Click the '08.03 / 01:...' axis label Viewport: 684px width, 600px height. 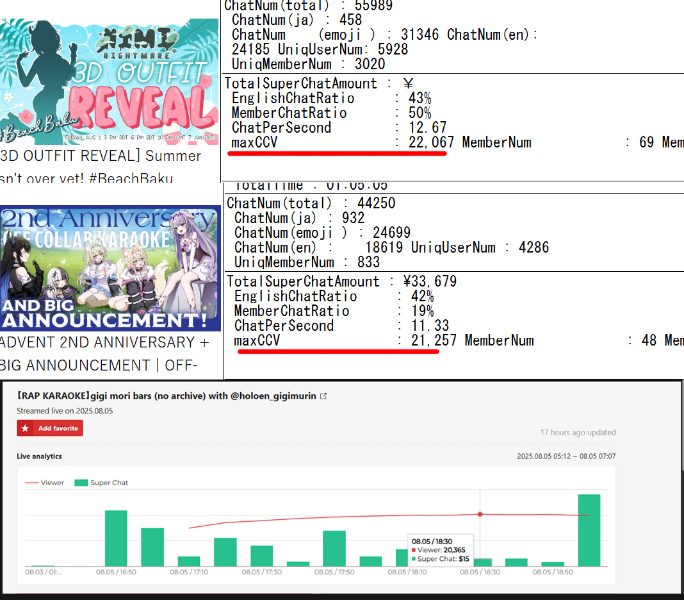[x=43, y=572]
